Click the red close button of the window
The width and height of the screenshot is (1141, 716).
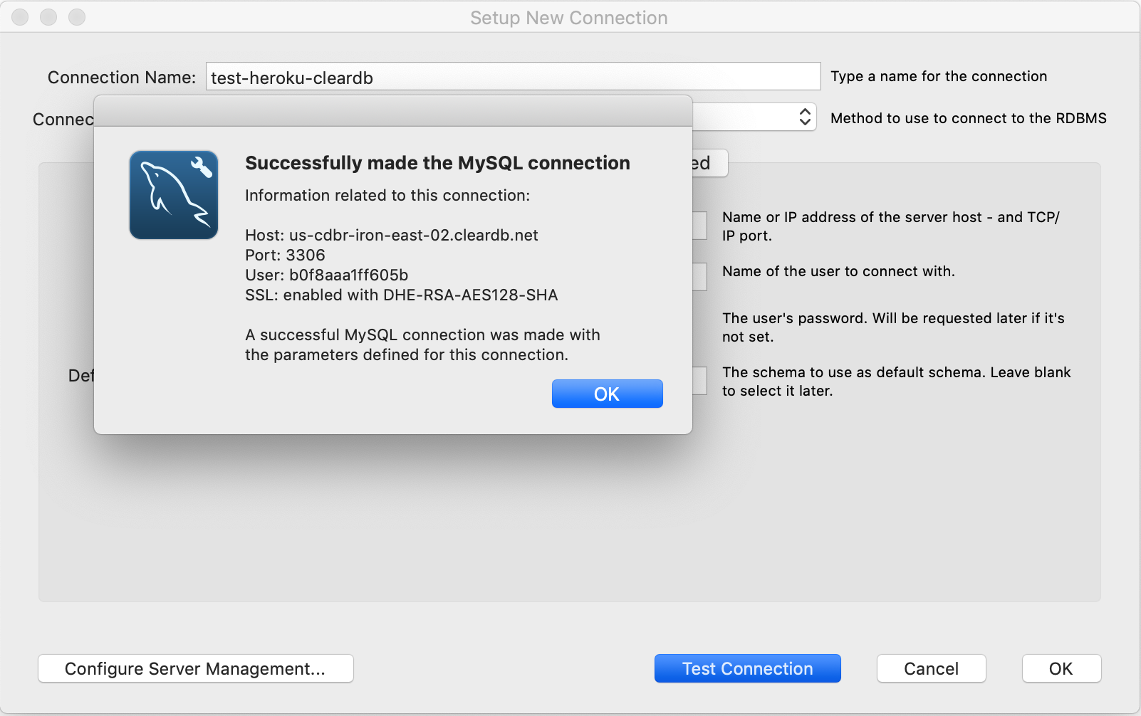click(19, 17)
